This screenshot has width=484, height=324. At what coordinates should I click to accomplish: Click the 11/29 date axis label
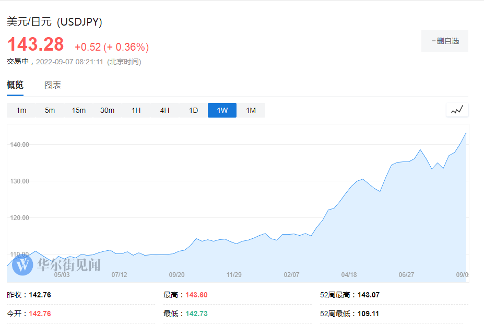234,274
